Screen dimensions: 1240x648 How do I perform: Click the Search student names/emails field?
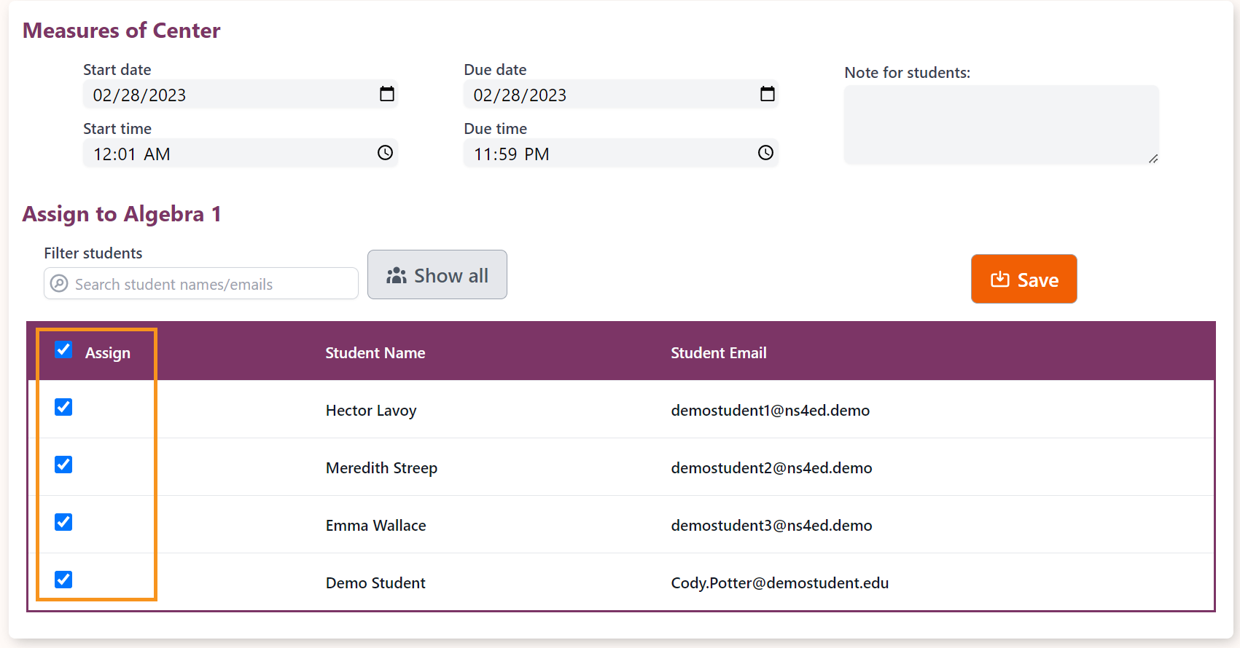point(201,283)
